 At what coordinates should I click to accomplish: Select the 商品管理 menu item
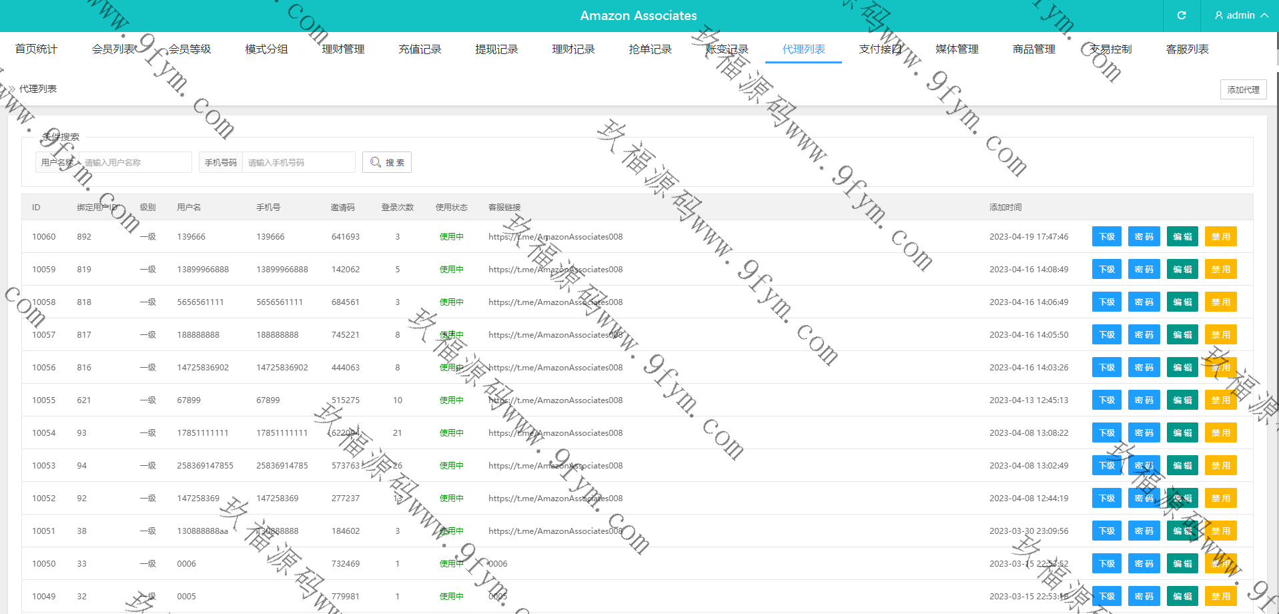tap(1033, 49)
